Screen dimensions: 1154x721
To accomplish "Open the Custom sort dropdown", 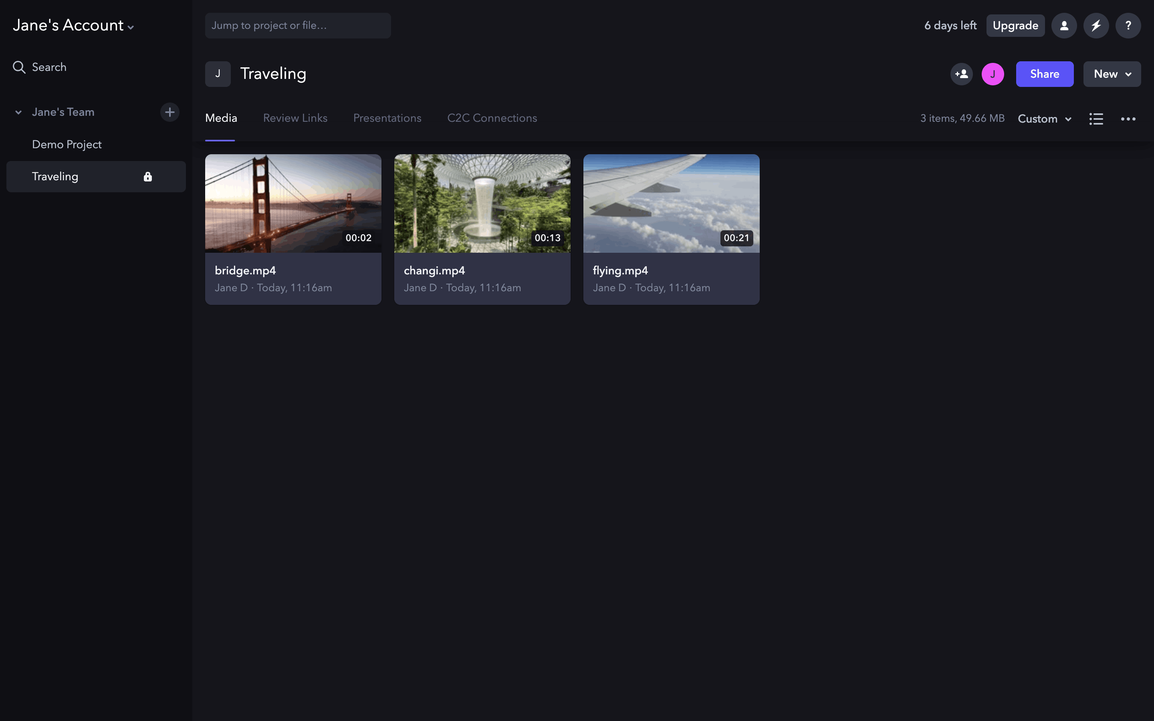I will (x=1044, y=119).
